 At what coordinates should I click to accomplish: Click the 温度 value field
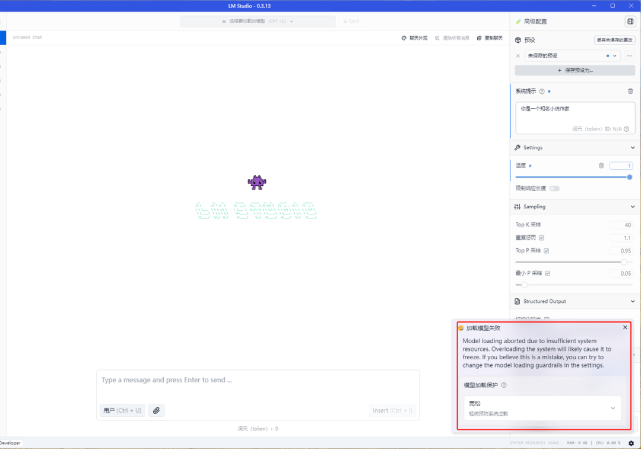click(x=621, y=166)
